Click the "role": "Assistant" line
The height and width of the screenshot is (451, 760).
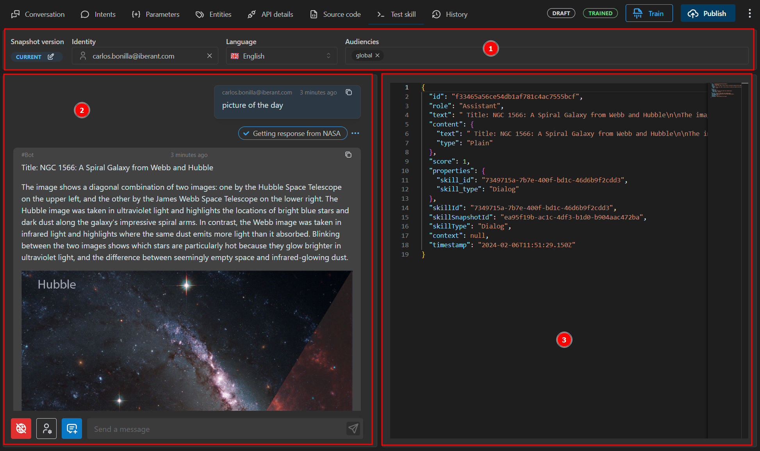[x=466, y=106]
